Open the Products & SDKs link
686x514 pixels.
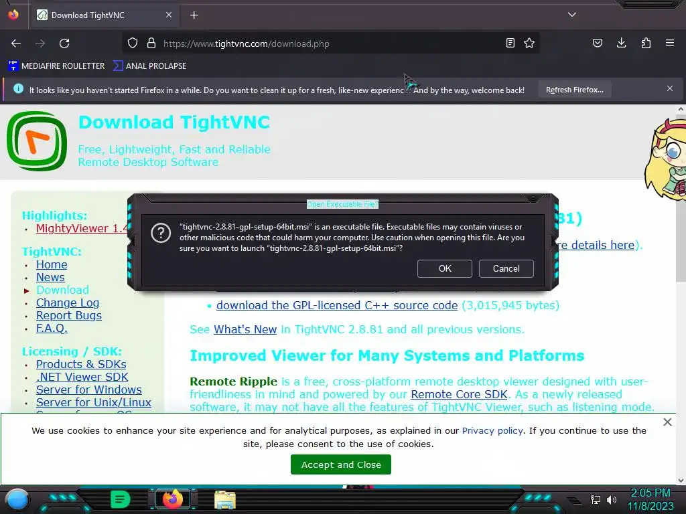click(x=81, y=364)
